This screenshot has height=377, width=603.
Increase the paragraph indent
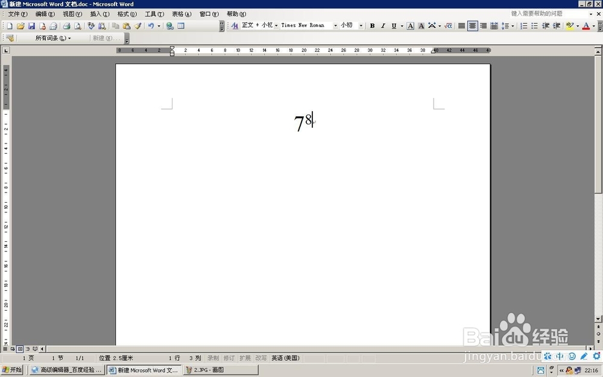557,26
